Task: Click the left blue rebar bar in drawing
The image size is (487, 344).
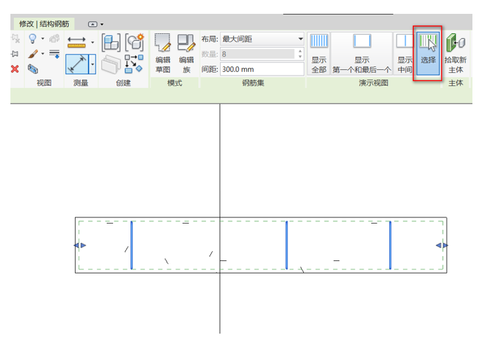Action: coord(131,245)
